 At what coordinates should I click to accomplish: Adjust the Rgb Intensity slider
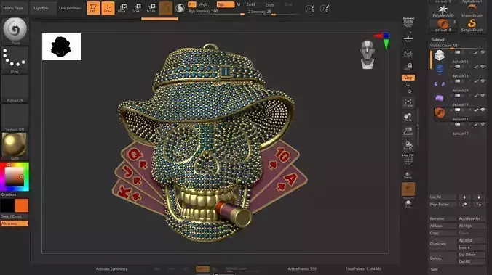click(x=216, y=12)
